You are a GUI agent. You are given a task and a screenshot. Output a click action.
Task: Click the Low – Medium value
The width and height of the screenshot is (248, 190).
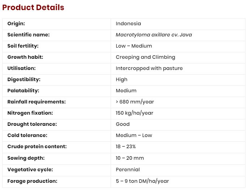pyautogui.click(x=134, y=46)
